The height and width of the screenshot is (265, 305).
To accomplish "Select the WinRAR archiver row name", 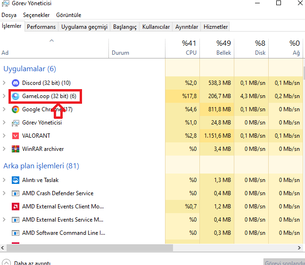I will point(43,149).
